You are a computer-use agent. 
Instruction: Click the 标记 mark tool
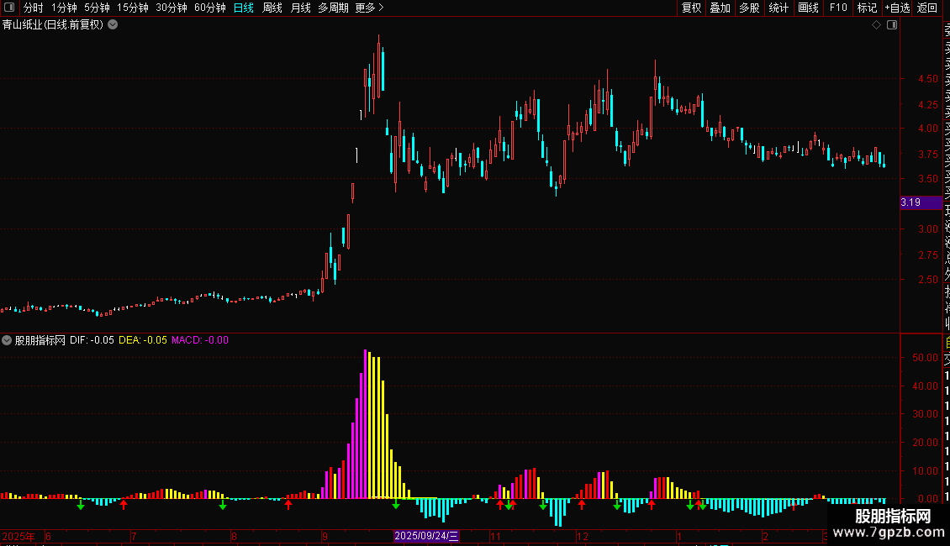[867, 8]
